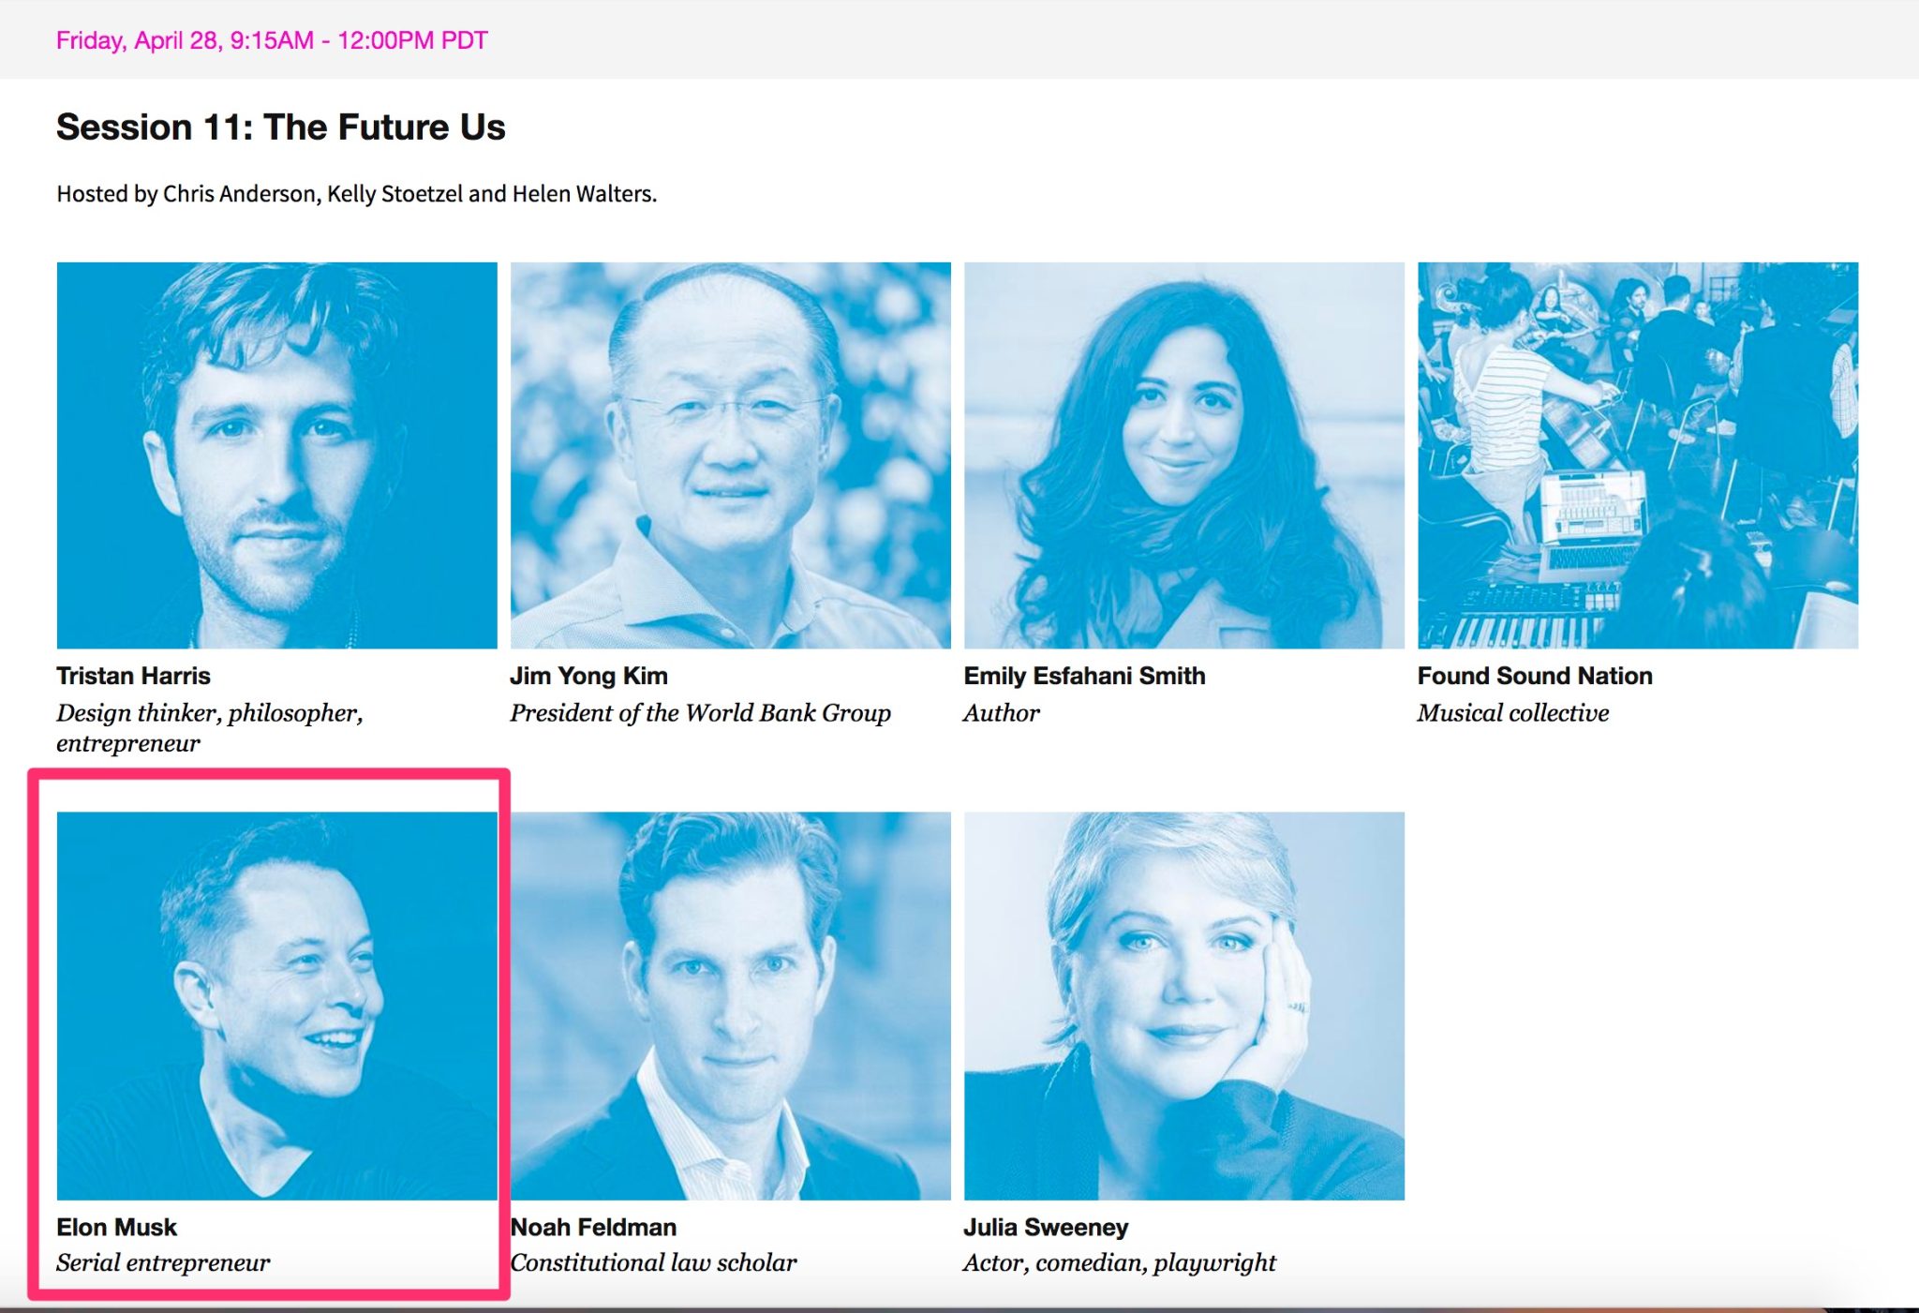Click the Elon Musk name link

(116, 1227)
